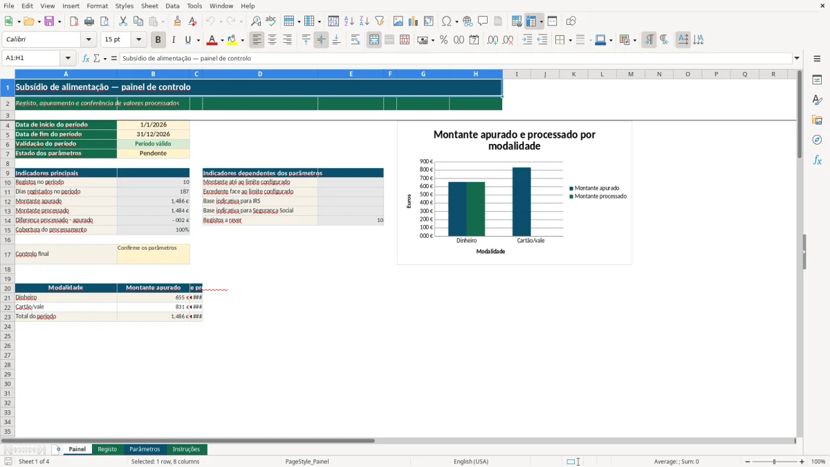This screenshot has width=830, height=467.
Task: Open Find & Replace icon
Action: (256, 21)
